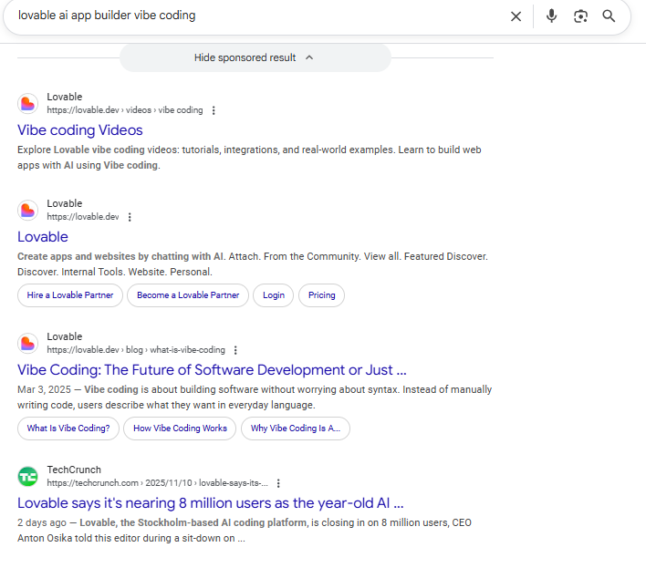Click into the search query text field
The height and width of the screenshot is (568, 646).
click(x=255, y=16)
